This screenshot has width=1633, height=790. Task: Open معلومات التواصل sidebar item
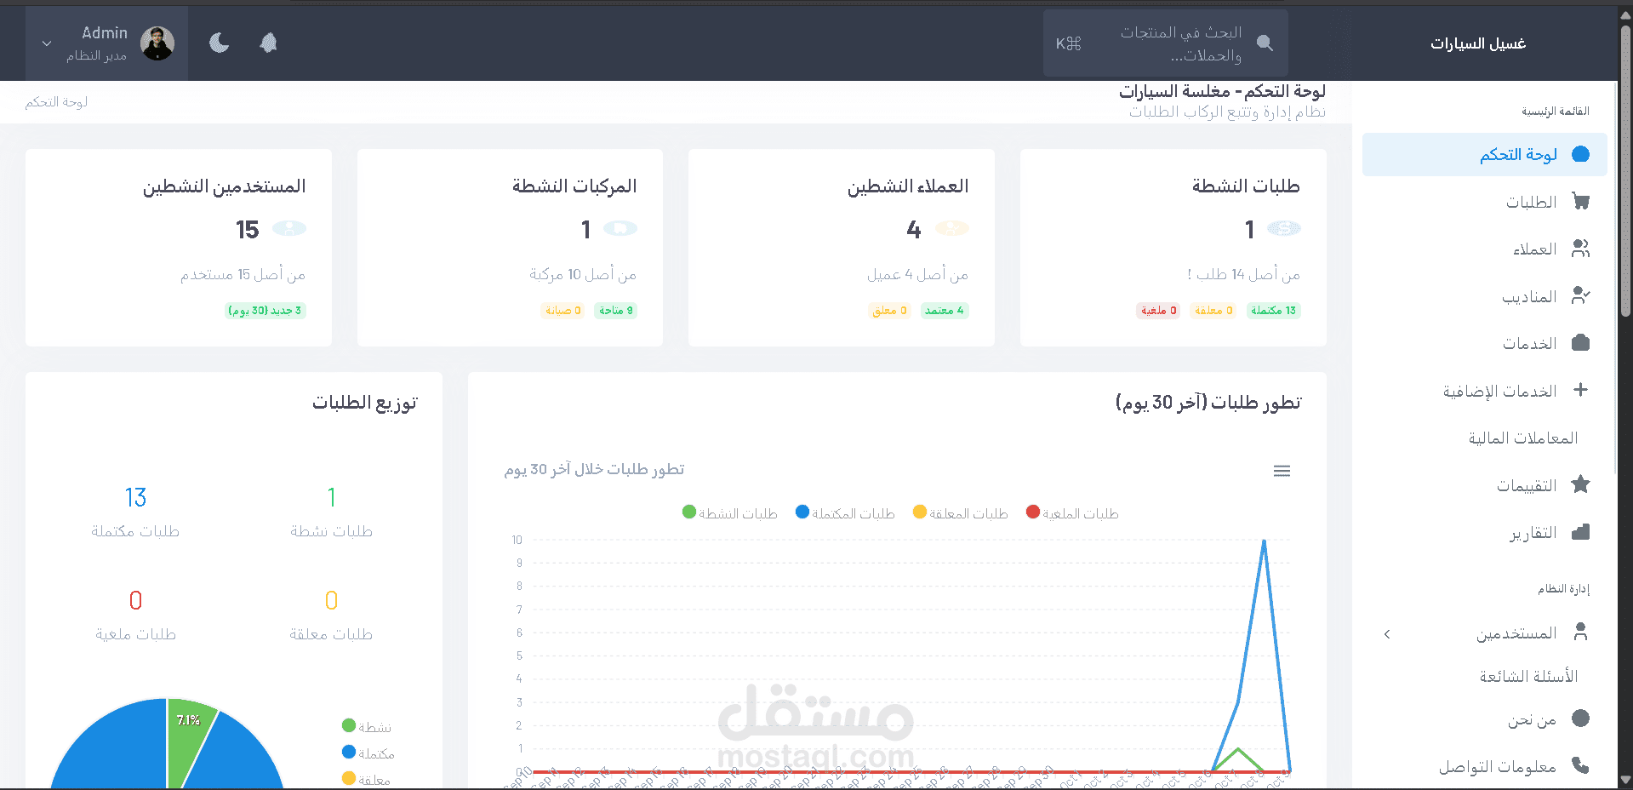tap(1485, 767)
